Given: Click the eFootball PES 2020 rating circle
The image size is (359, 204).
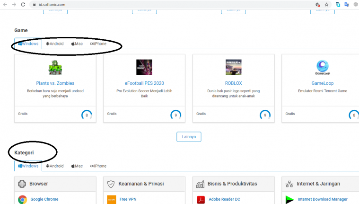Looking at the screenshot, I should [x=175, y=115].
